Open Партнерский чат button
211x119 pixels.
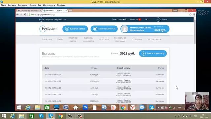(104, 29)
